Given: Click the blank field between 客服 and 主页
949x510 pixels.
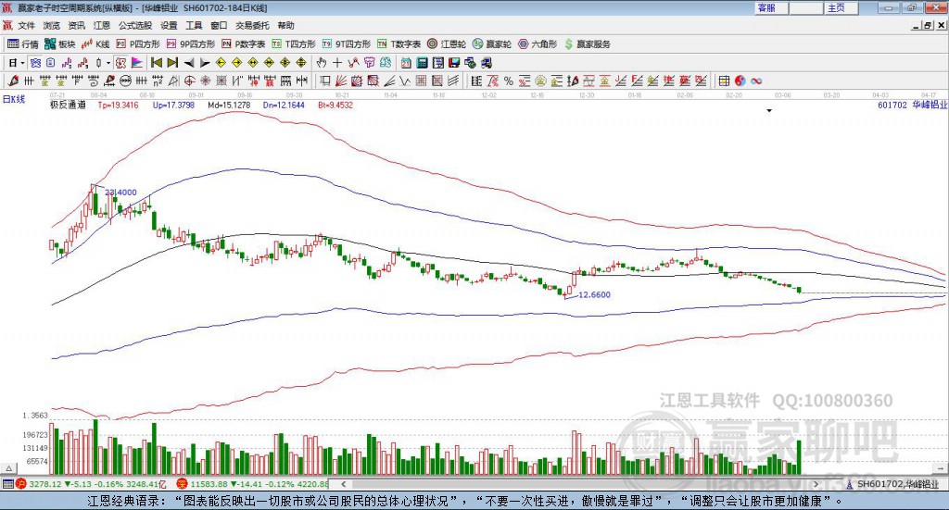Looking at the screenshot, I should click(806, 7).
